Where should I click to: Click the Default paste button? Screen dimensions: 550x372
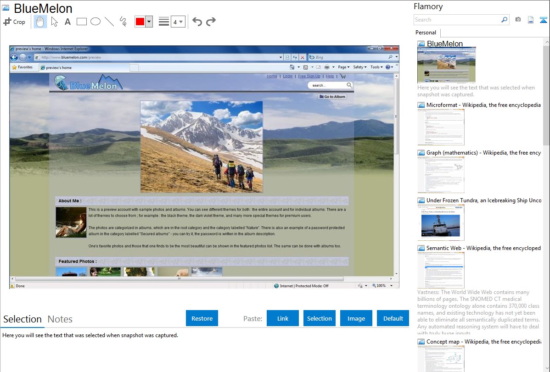[x=393, y=318]
